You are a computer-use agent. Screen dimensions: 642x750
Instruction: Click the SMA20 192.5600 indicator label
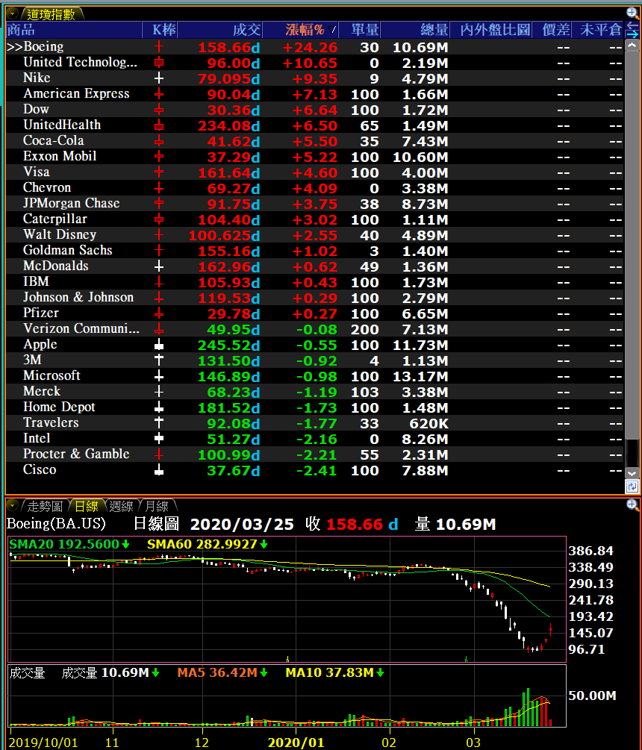point(69,544)
